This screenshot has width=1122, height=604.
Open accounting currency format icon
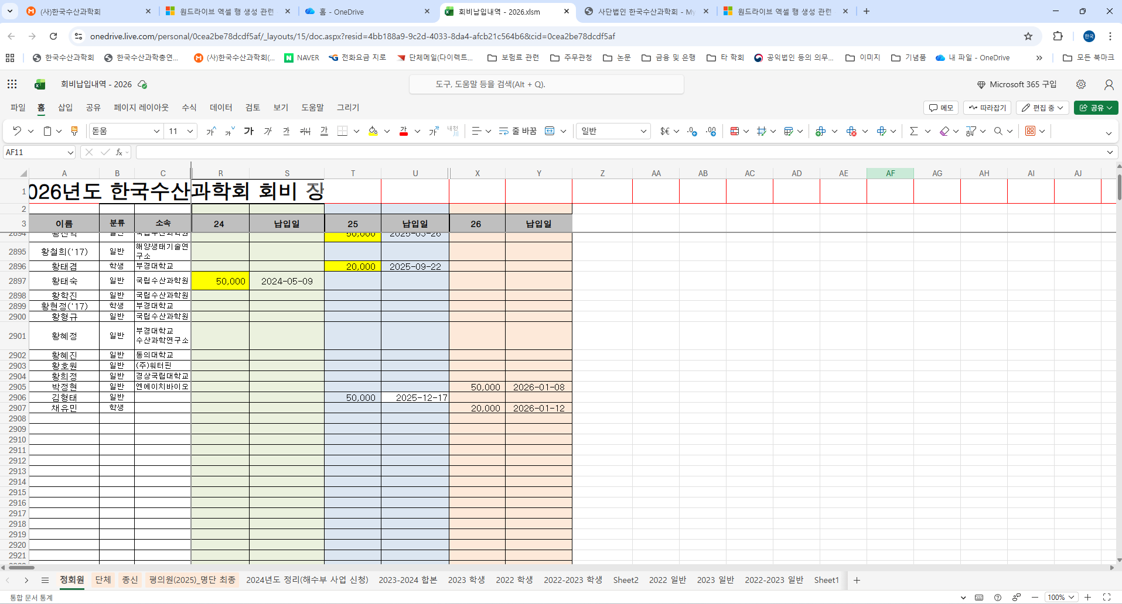664,131
